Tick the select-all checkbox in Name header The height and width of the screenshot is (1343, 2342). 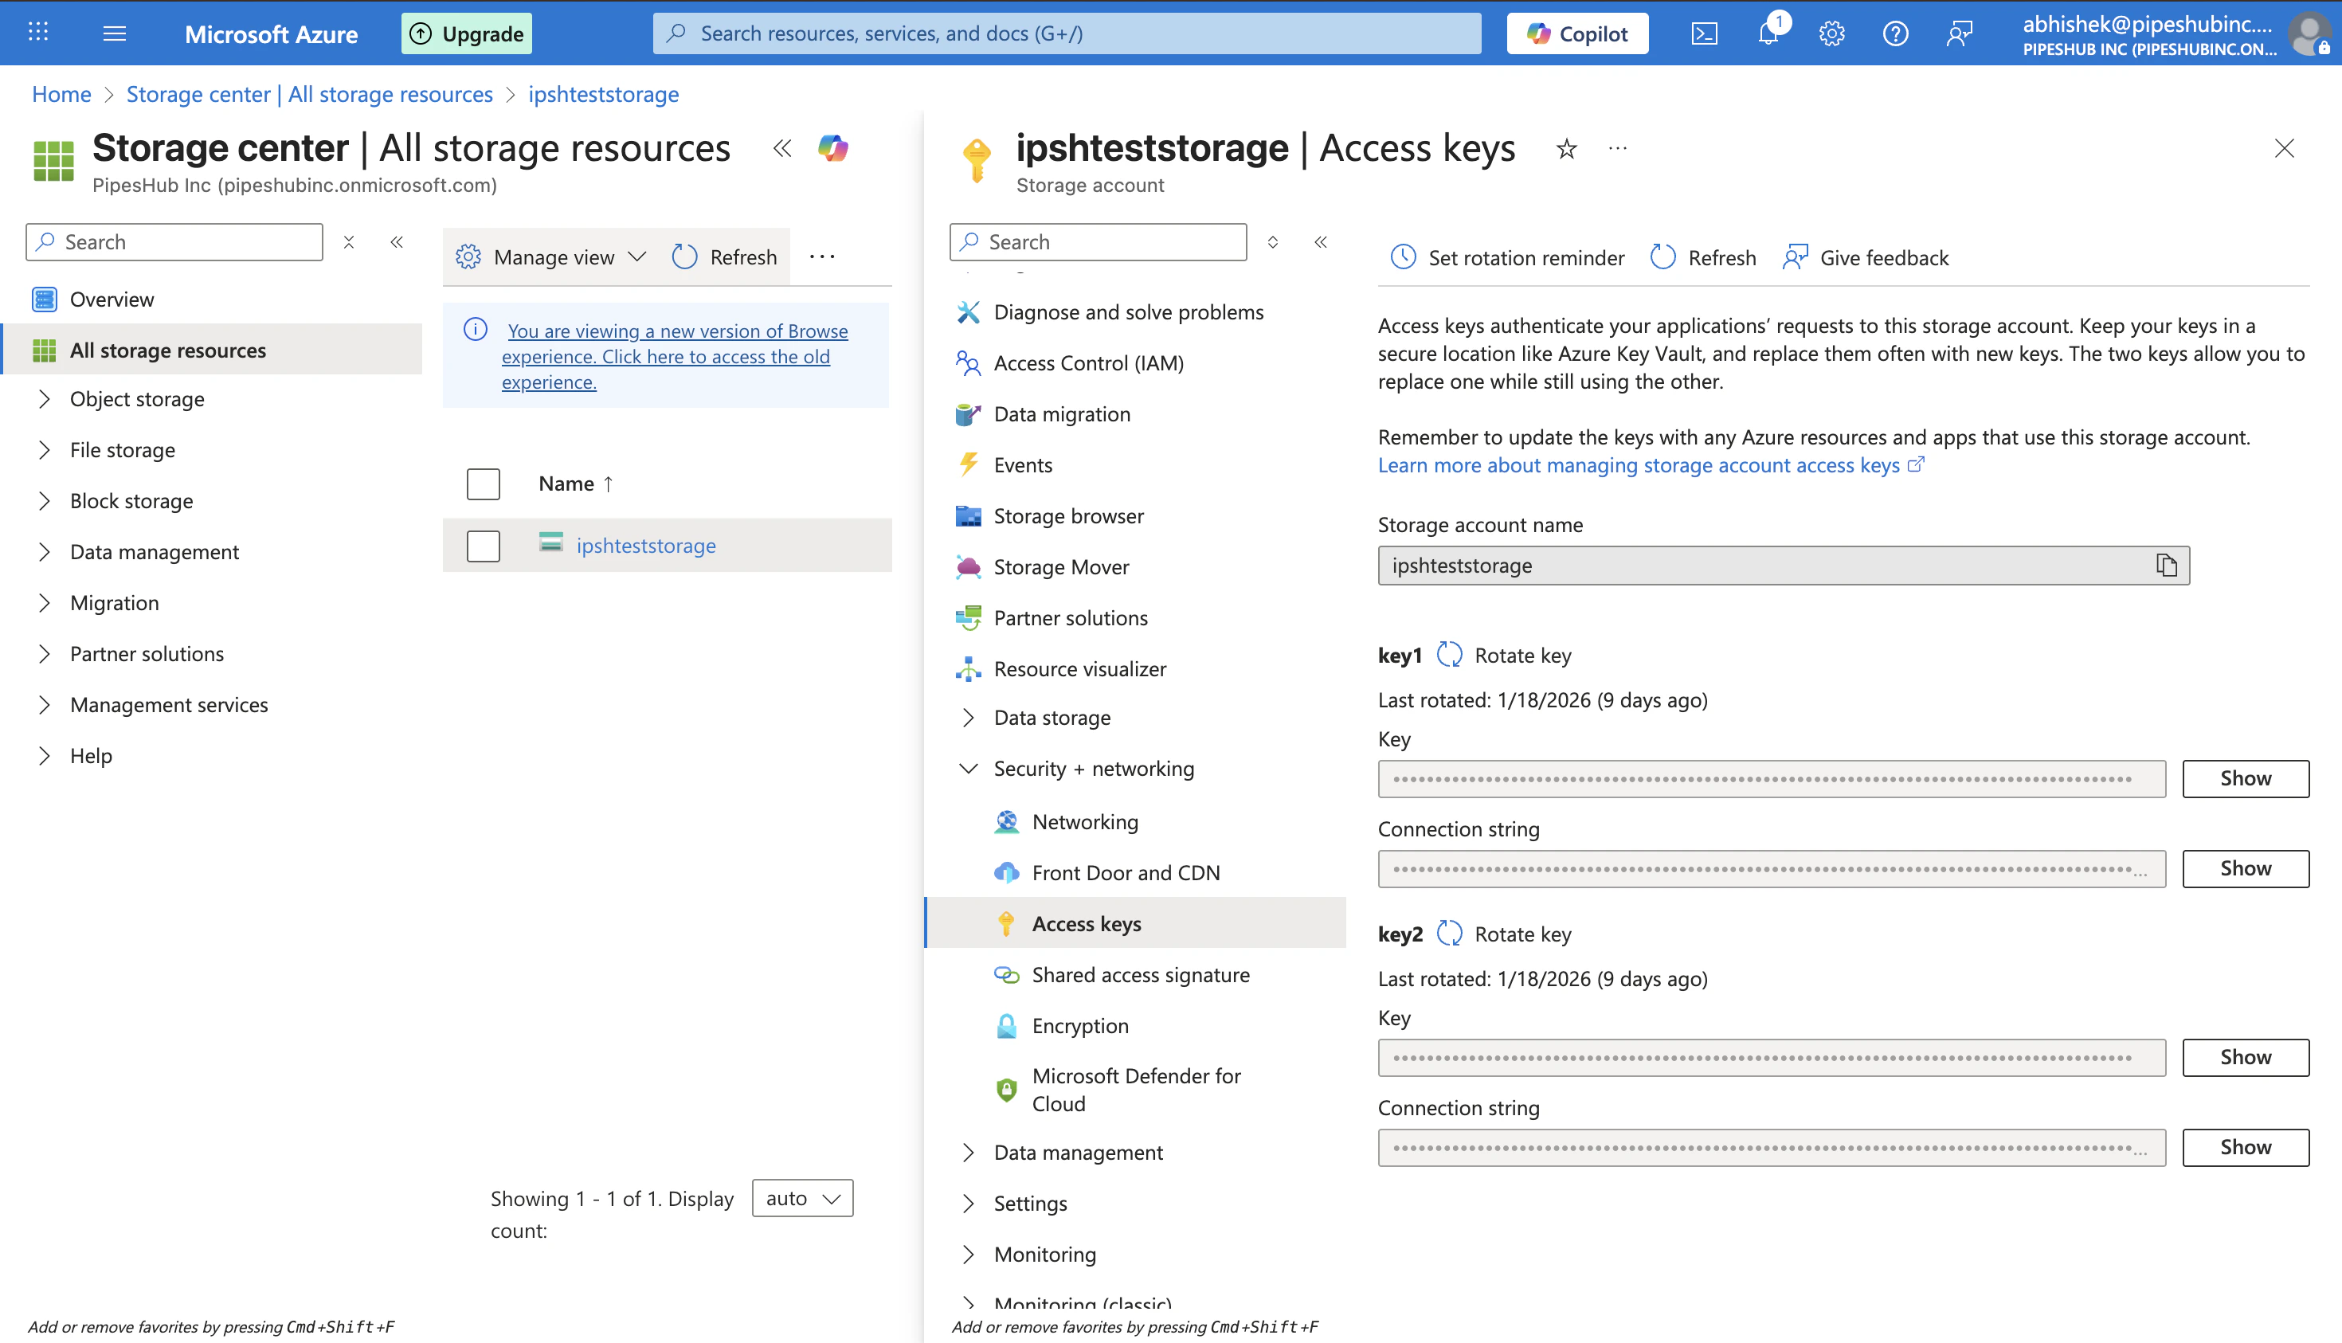tap(484, 484)
